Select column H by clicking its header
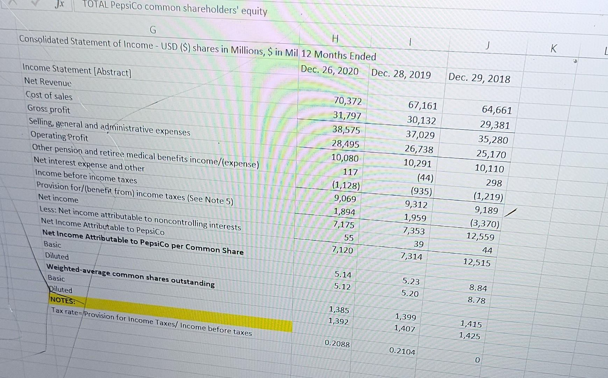The image size is (608, 378). coord(335,39)
